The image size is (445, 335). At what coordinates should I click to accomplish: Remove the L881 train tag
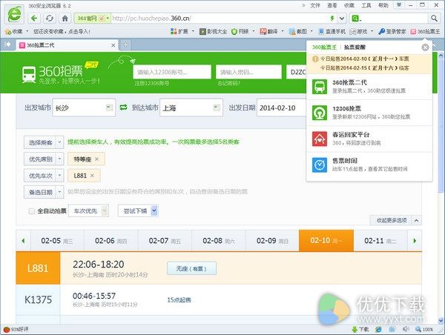92,176
